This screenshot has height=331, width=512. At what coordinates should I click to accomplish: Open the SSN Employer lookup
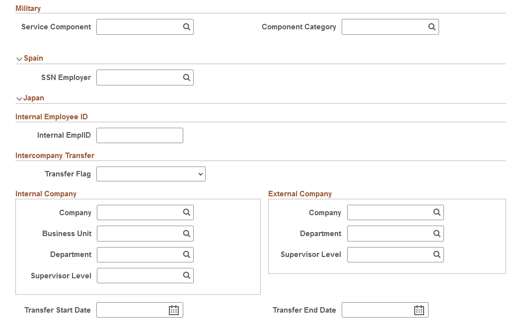point(186,78)
